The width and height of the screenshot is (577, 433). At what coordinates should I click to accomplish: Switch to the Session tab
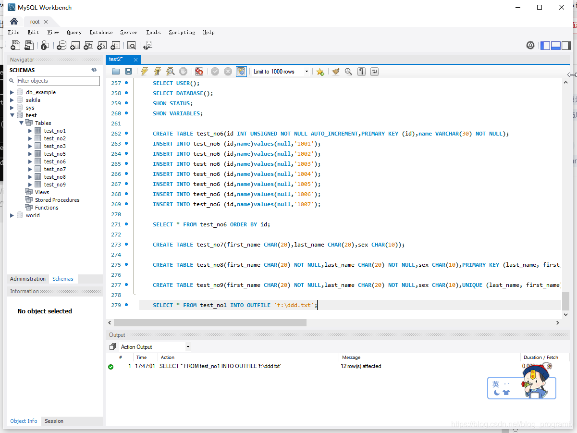54,421
